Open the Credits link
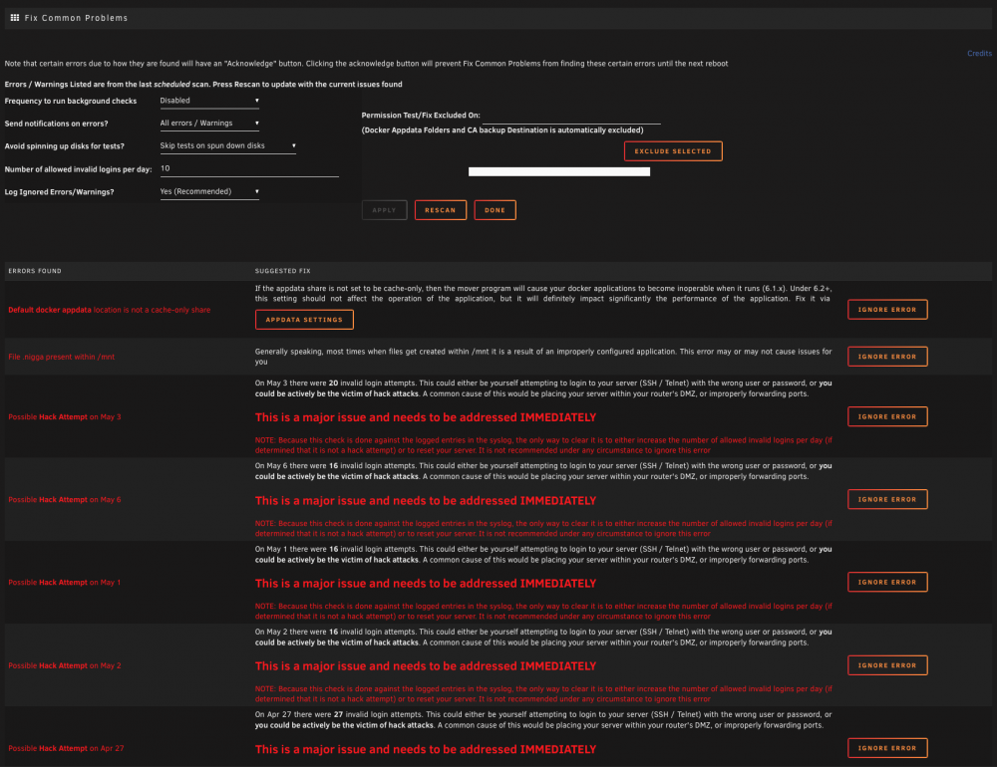 (979, 54)
